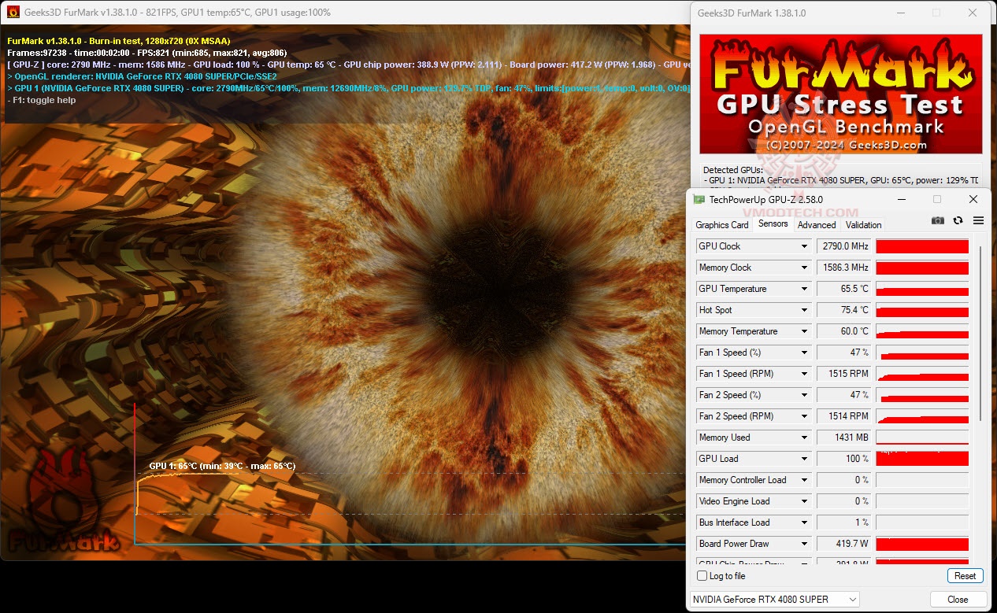Click the F1: toggle help overlay line

(41, 100)
